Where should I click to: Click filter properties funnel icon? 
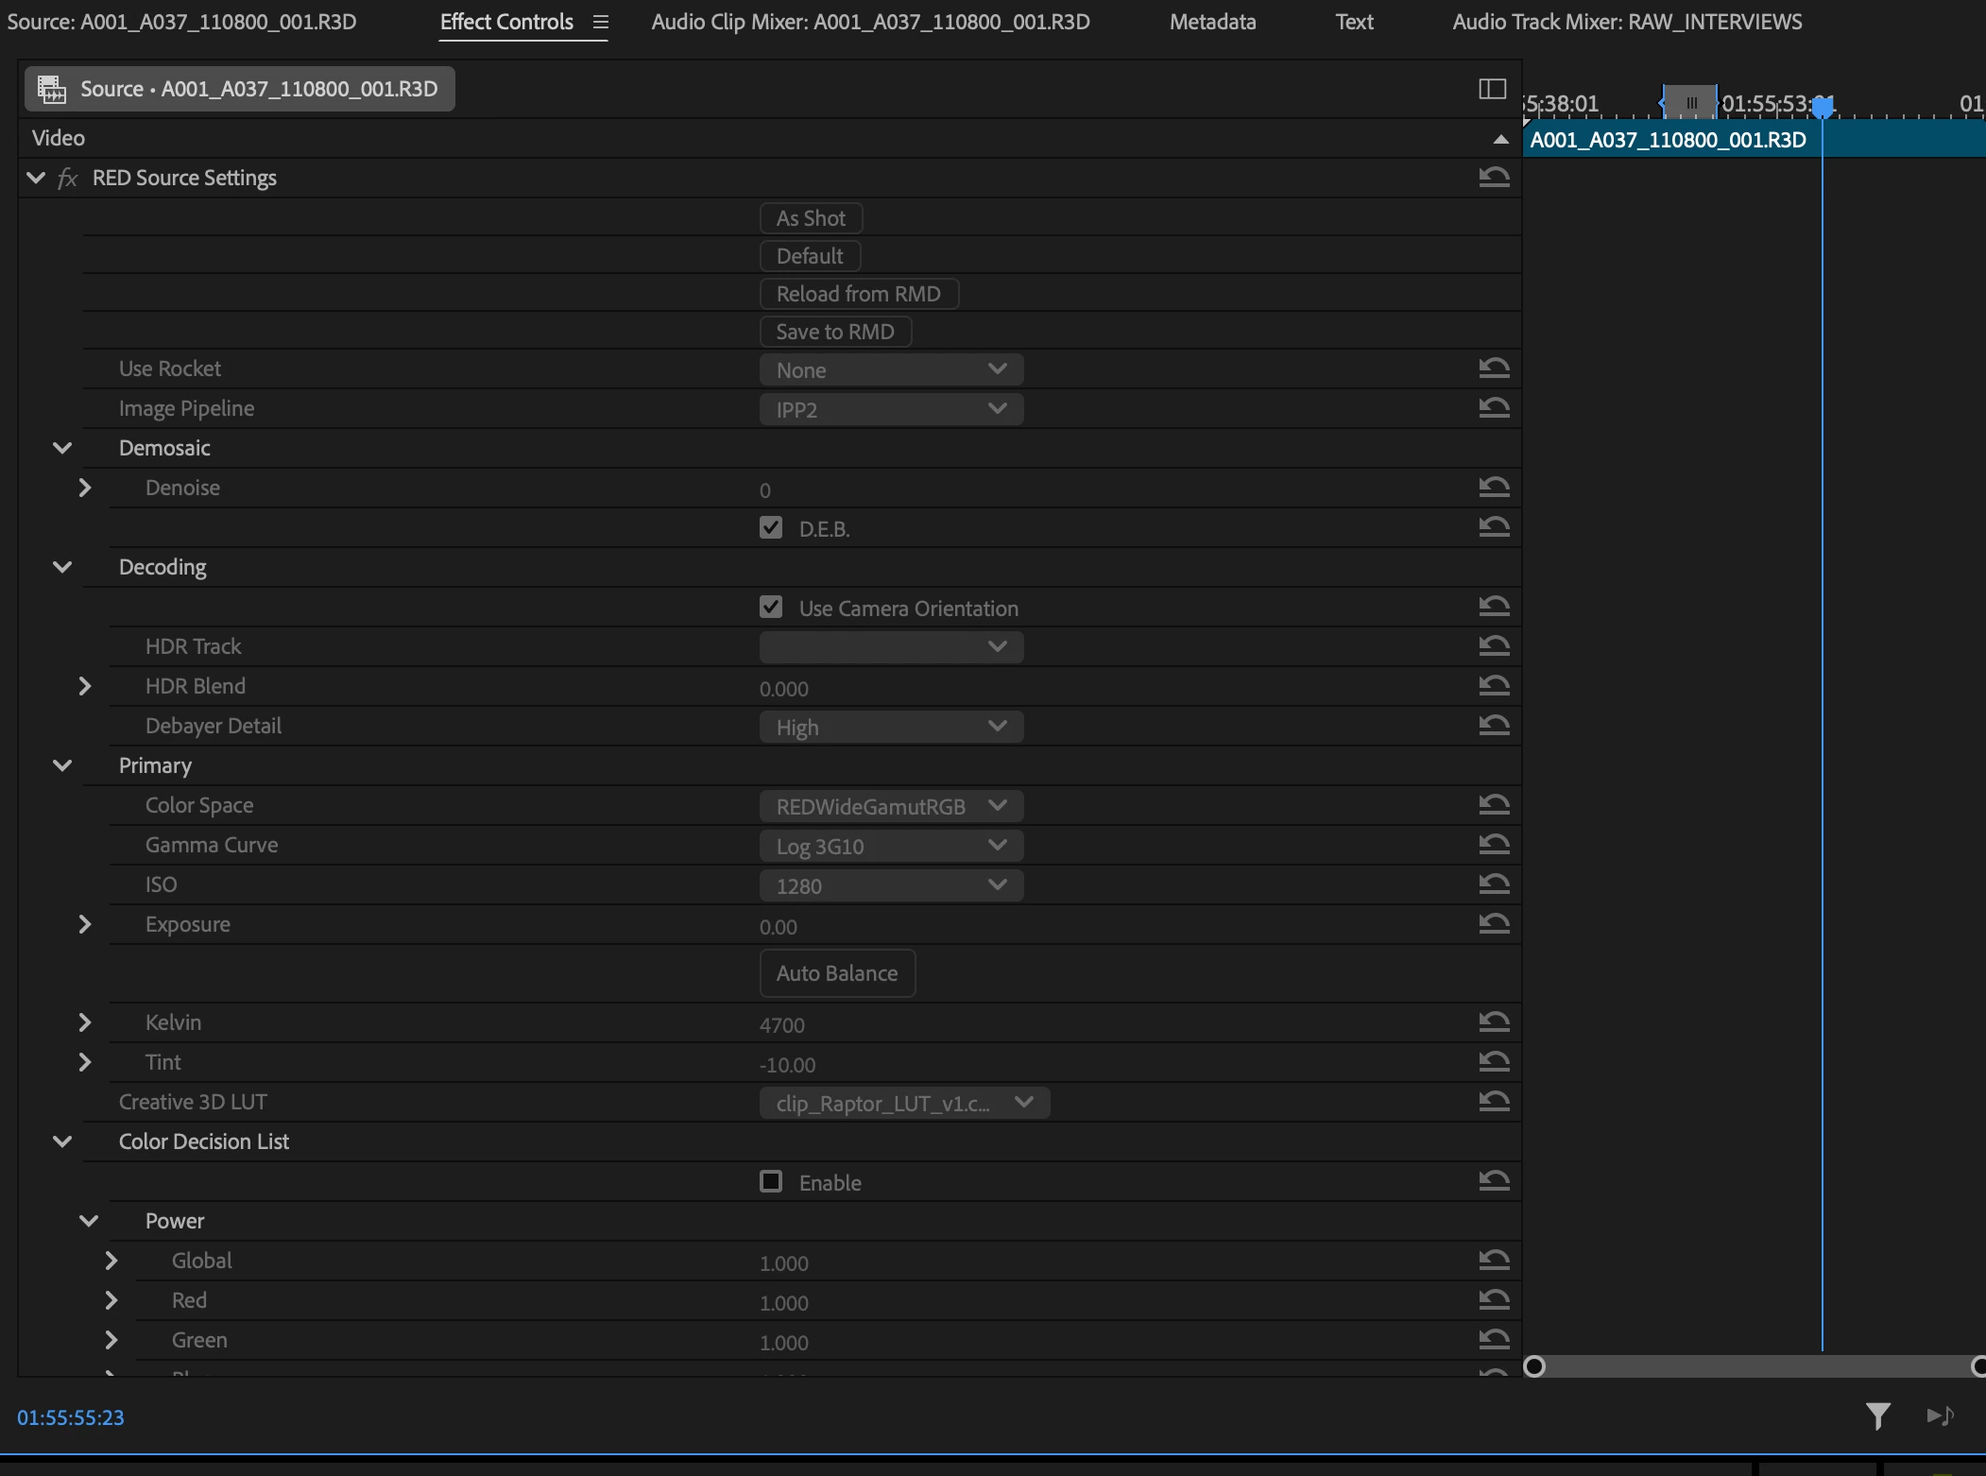tap(1877, 1416)
